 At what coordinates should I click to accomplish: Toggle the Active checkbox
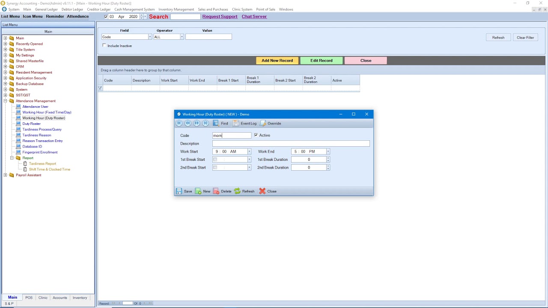click(x=256, y=135)
